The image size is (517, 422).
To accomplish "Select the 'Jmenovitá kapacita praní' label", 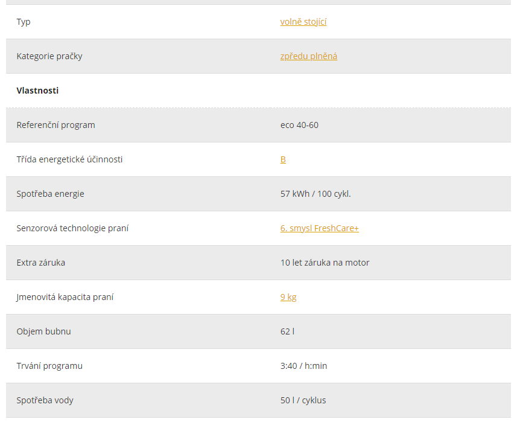I will pos(65,297).
